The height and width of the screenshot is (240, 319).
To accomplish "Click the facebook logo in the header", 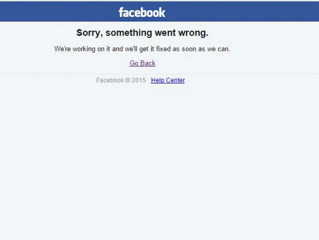I will coord(142,12).
